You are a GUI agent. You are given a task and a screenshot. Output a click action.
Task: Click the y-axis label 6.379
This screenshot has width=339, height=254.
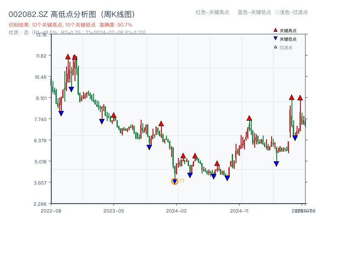click(40, 141)
